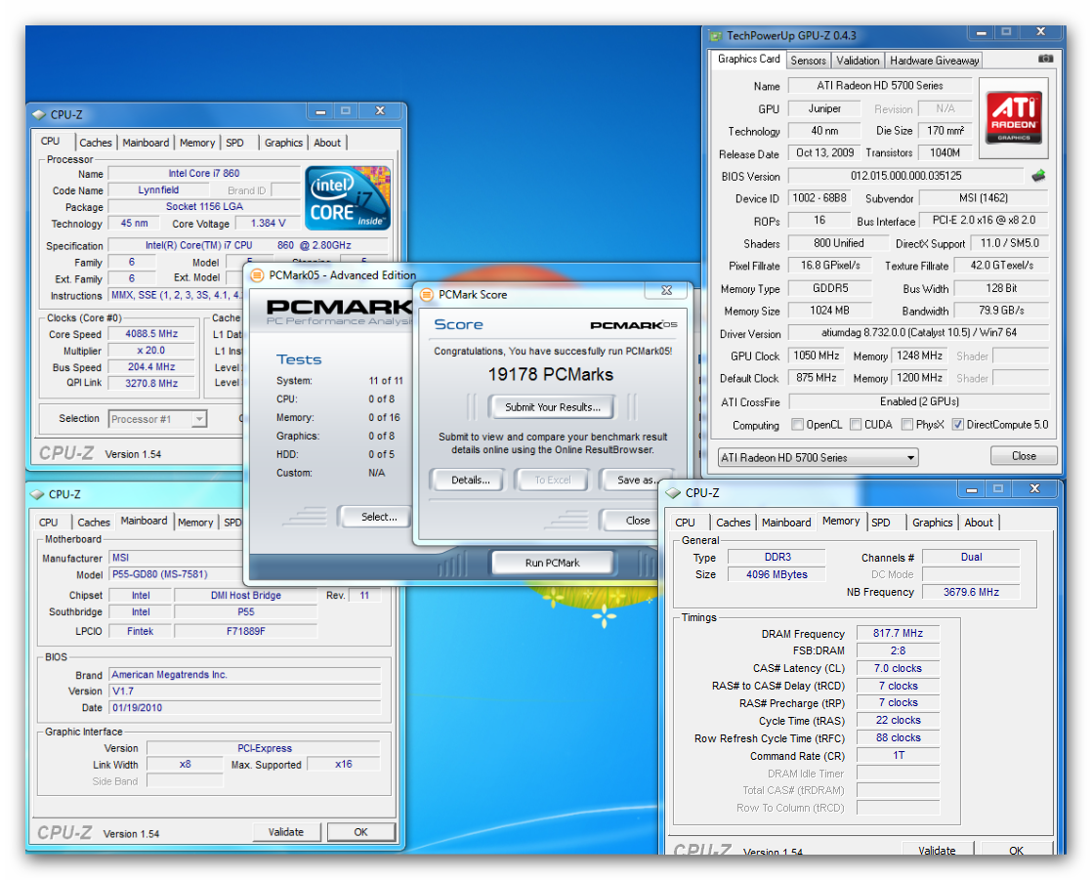The height and width of the screenshot is (880, 1092).
Task: Click the To Excel button
Action: tap(552, 481)
